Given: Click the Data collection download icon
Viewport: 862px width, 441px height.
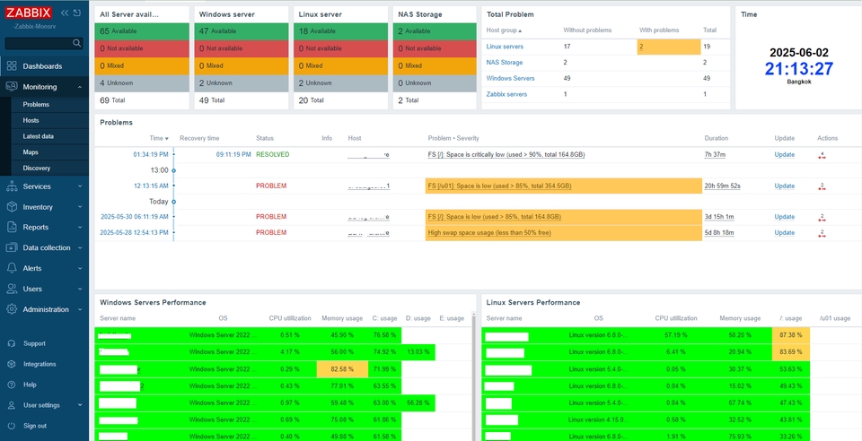Looking at the screenshot, I should (x=12, y=248).
